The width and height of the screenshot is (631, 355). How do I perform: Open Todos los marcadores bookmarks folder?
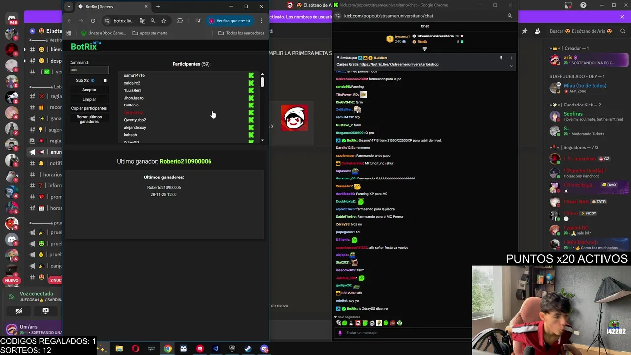click(242, 33)
